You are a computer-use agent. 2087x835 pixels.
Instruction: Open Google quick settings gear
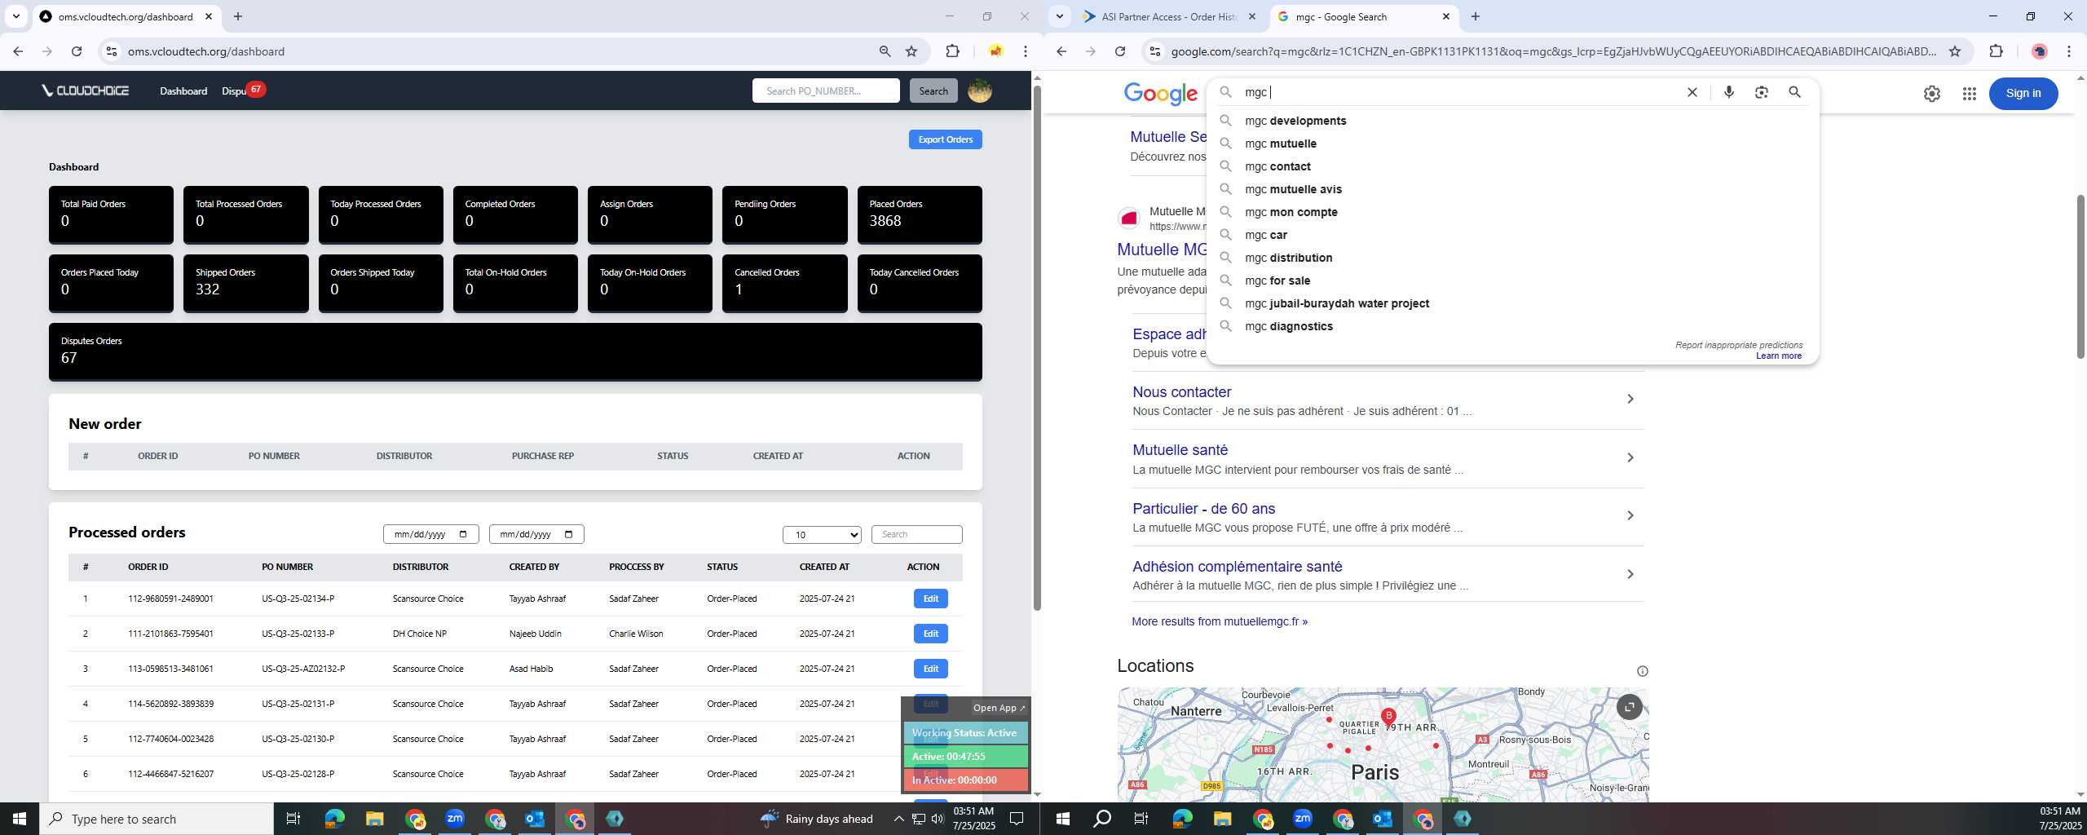click(1931, 94)
